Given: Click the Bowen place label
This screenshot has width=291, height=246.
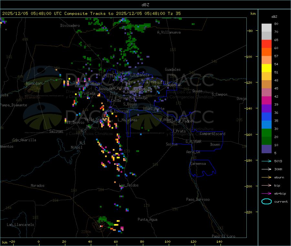Looking at the screenshot, I should click(215, 144).
